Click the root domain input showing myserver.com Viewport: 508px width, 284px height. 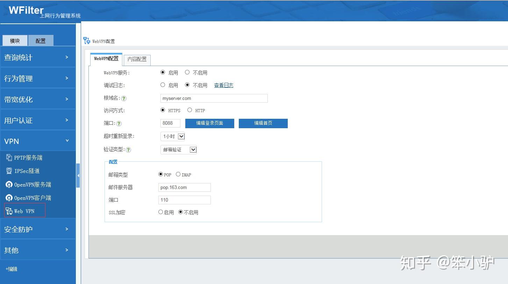pos(214,98)
